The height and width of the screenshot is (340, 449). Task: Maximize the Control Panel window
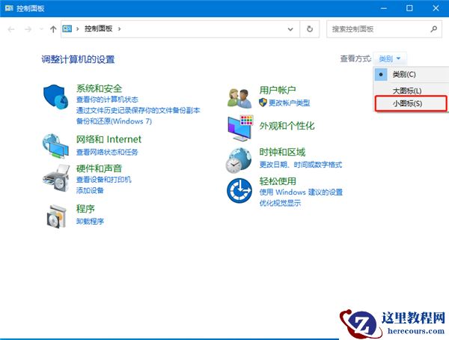pos(409,8)
